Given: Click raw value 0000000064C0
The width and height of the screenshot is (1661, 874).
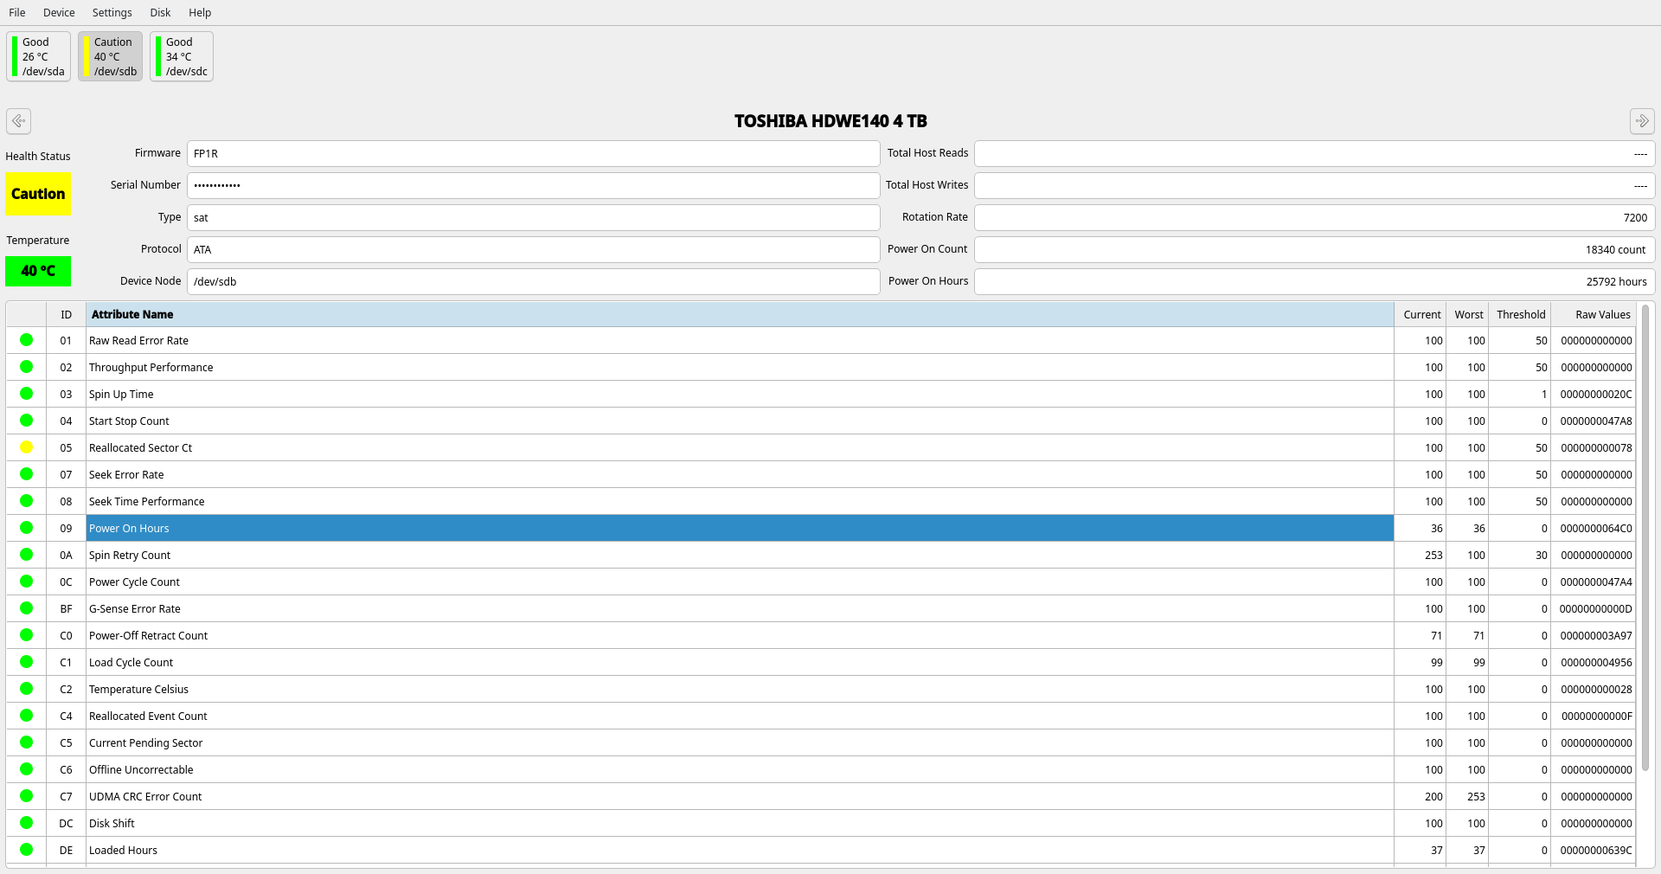Looking at the screenshot, I should 1596,529.
